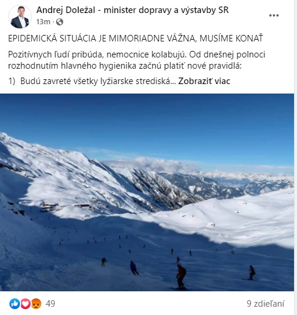Click the paragraph starting with Pozitívnych ľudí
Screen dimensions: 297x315
click(136, 60)
